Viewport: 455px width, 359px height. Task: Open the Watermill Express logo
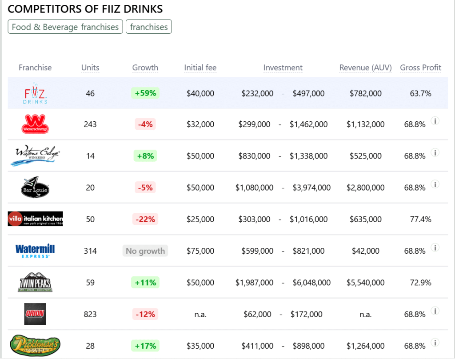(35, 251)
